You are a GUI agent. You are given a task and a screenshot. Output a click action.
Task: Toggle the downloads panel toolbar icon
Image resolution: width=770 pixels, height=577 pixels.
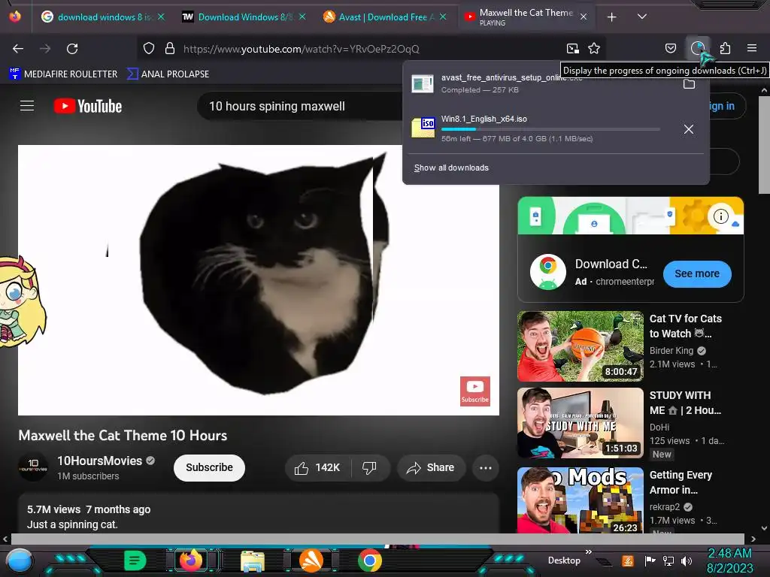click(697, 49)
